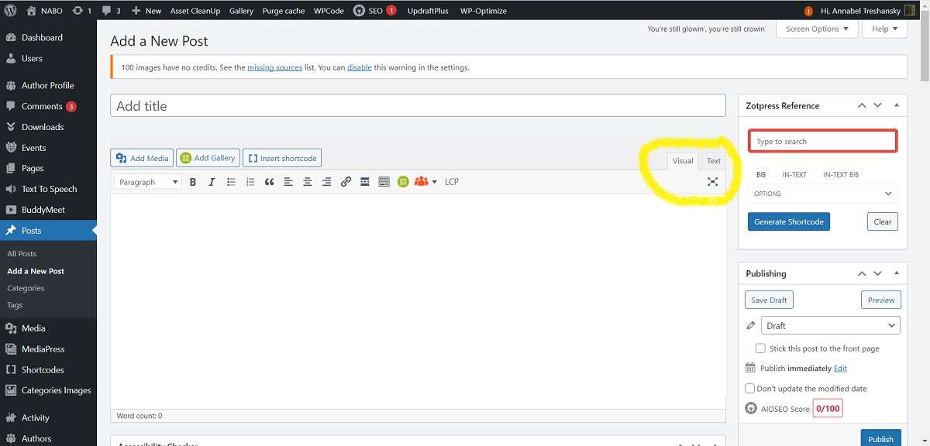
Task: Open Categories in the Posts submenu
Action: click(26, 288)
